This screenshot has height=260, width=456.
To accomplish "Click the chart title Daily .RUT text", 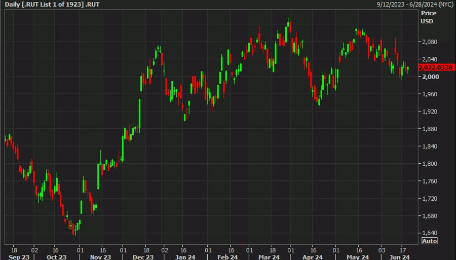I will pyautogui.click(x=52, y=5).
